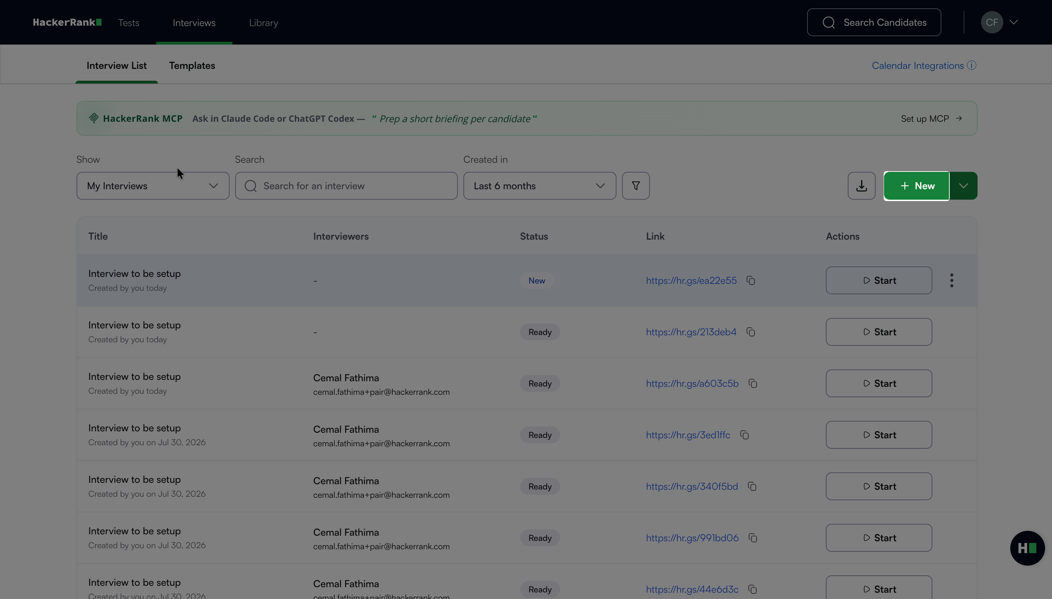
Task: Open the Library section
Action: (264, 23)
